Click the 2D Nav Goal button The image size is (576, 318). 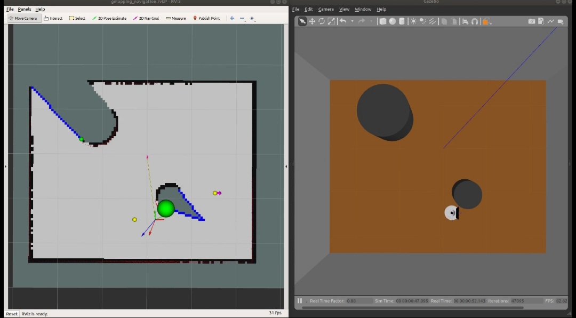coord(146,18)
